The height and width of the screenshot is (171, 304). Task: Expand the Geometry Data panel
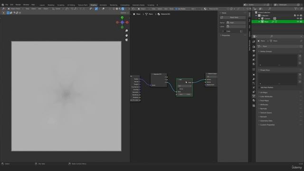pos(266,121)
